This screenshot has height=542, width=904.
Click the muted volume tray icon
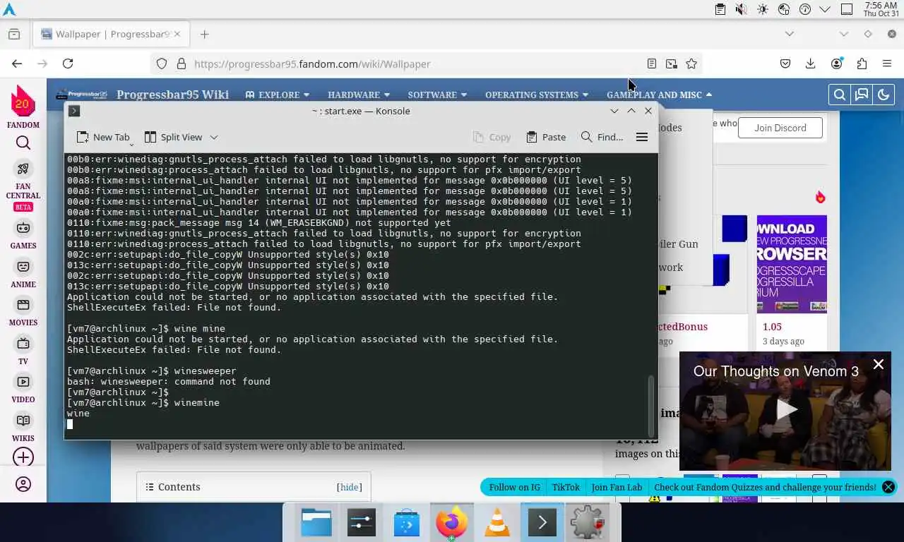(741, 9)
